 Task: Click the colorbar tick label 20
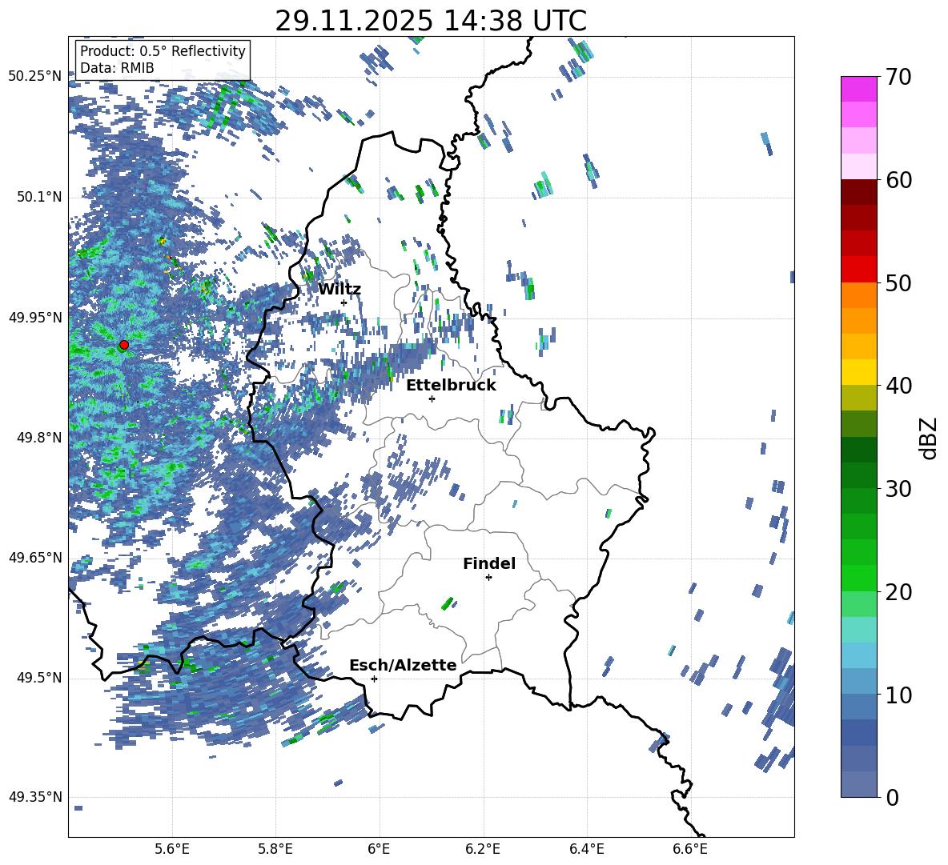898,591
